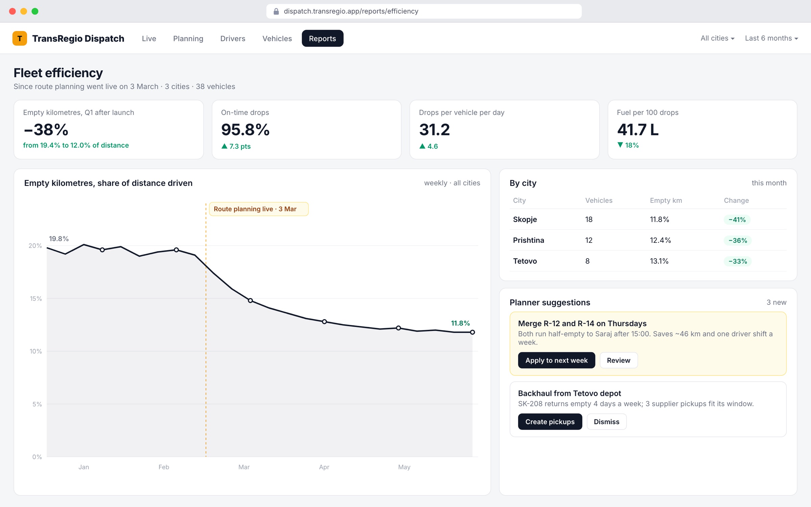This screenshot has width=811, height=507.
Task: Click the Tetovo city row name
Action: tap(525, 261)
